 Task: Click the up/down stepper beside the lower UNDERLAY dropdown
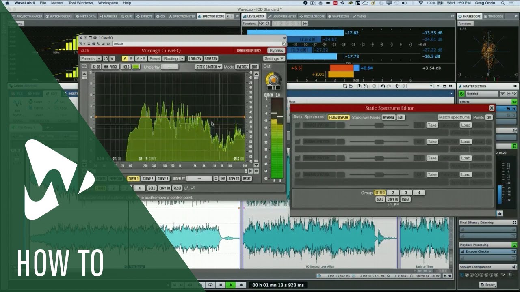click(x=216, y=178)
